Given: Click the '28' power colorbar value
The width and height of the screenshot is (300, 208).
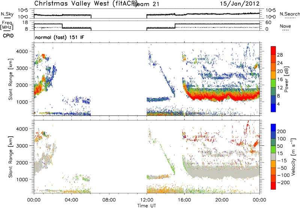Looking at the screenshot, I should tap(280, 55).
